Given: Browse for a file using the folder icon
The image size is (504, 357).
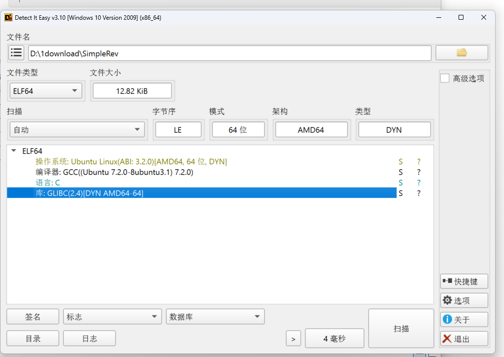Looking at the screenshot, I should (461, 52).
